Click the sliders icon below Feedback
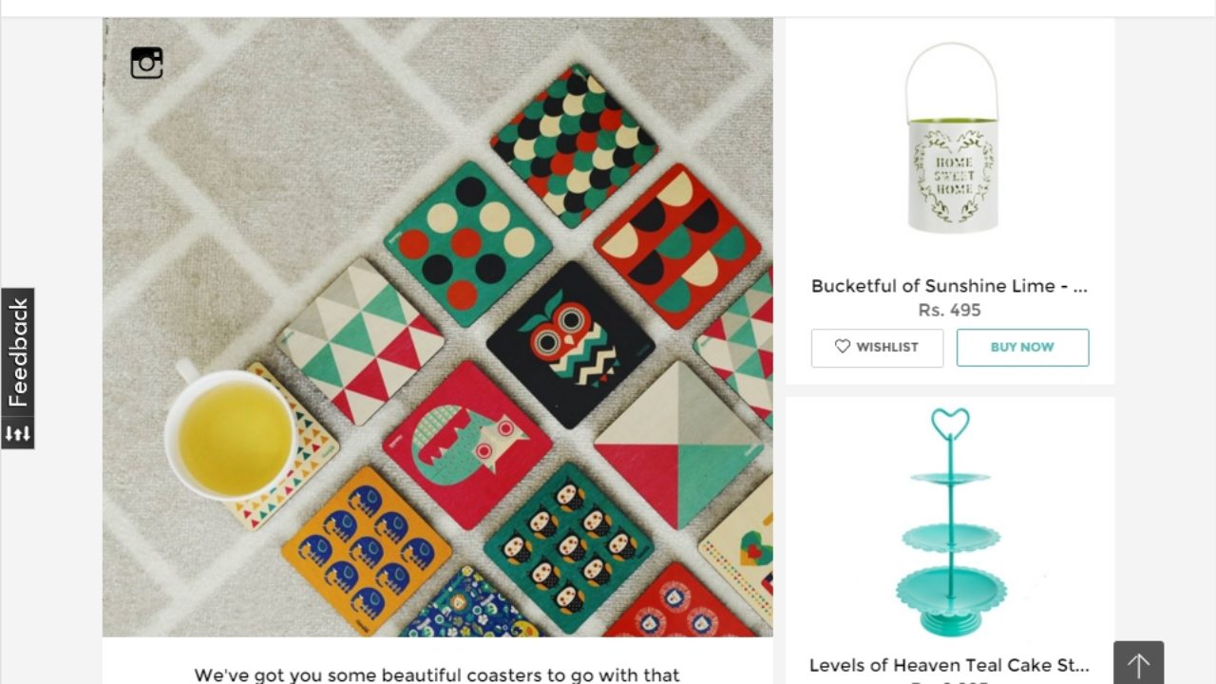The height and width of the screenshot is (684, 1216). coord(17,434)
